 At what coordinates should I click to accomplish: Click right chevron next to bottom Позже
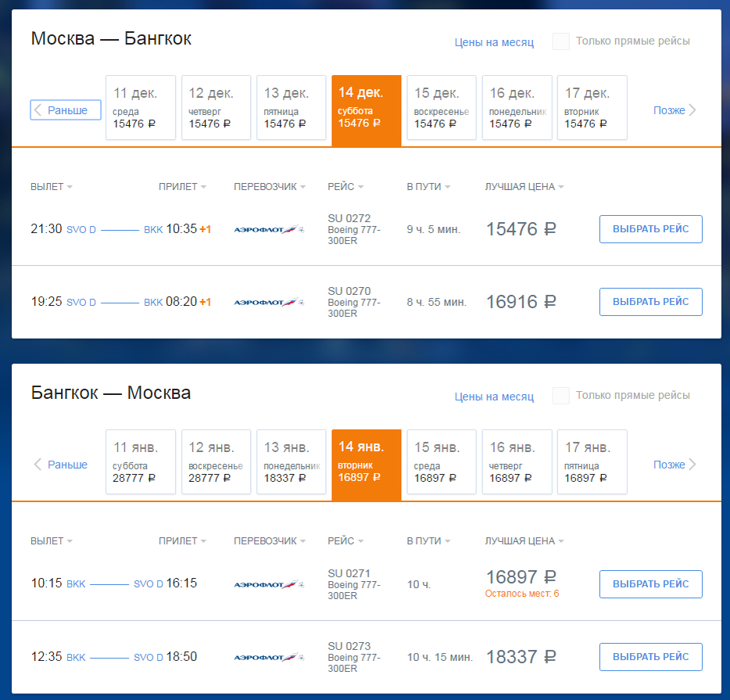point(692,465)
